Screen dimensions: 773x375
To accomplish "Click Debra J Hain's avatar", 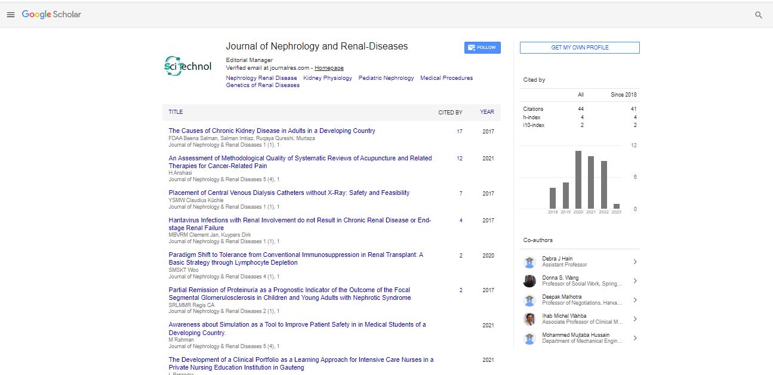I will (529, 262).
